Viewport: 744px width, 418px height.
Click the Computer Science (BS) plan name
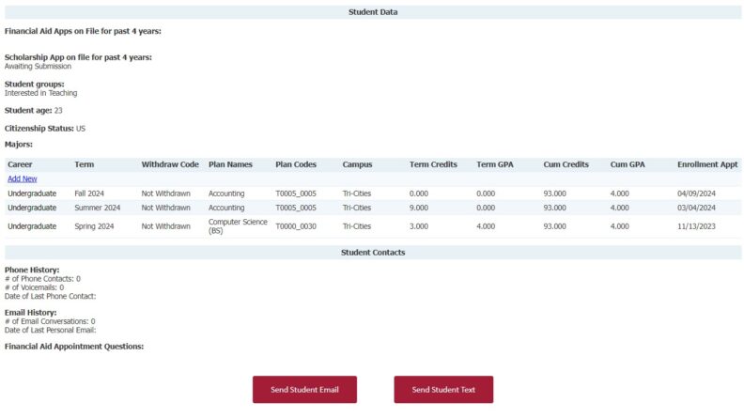(x=238, y=225)
